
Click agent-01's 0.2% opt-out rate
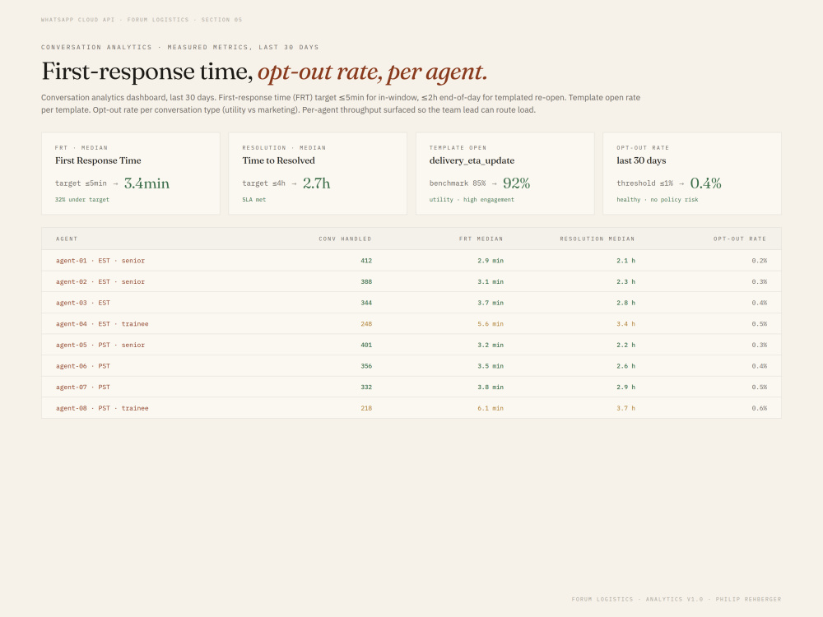point(759,261)
